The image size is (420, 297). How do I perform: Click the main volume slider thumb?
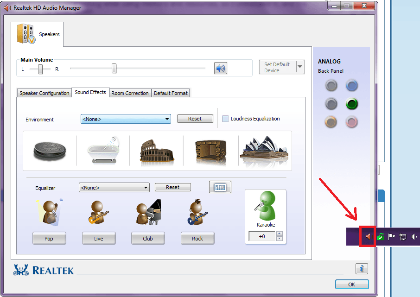(x=114, y=68)
